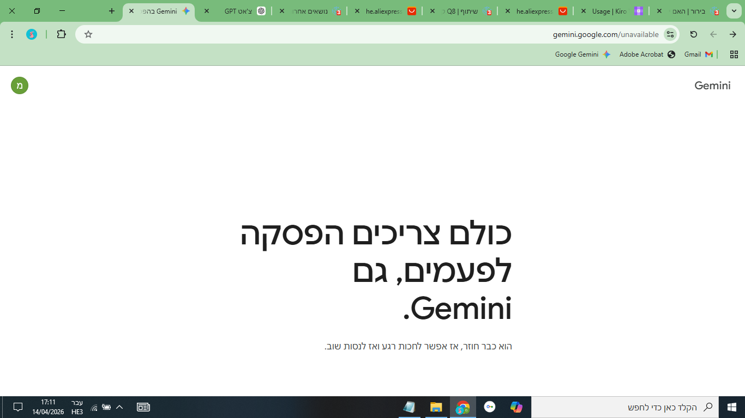Bookmark this page with the star icon
The width and height of the screenshot is (745, 418).
[88, 34]
